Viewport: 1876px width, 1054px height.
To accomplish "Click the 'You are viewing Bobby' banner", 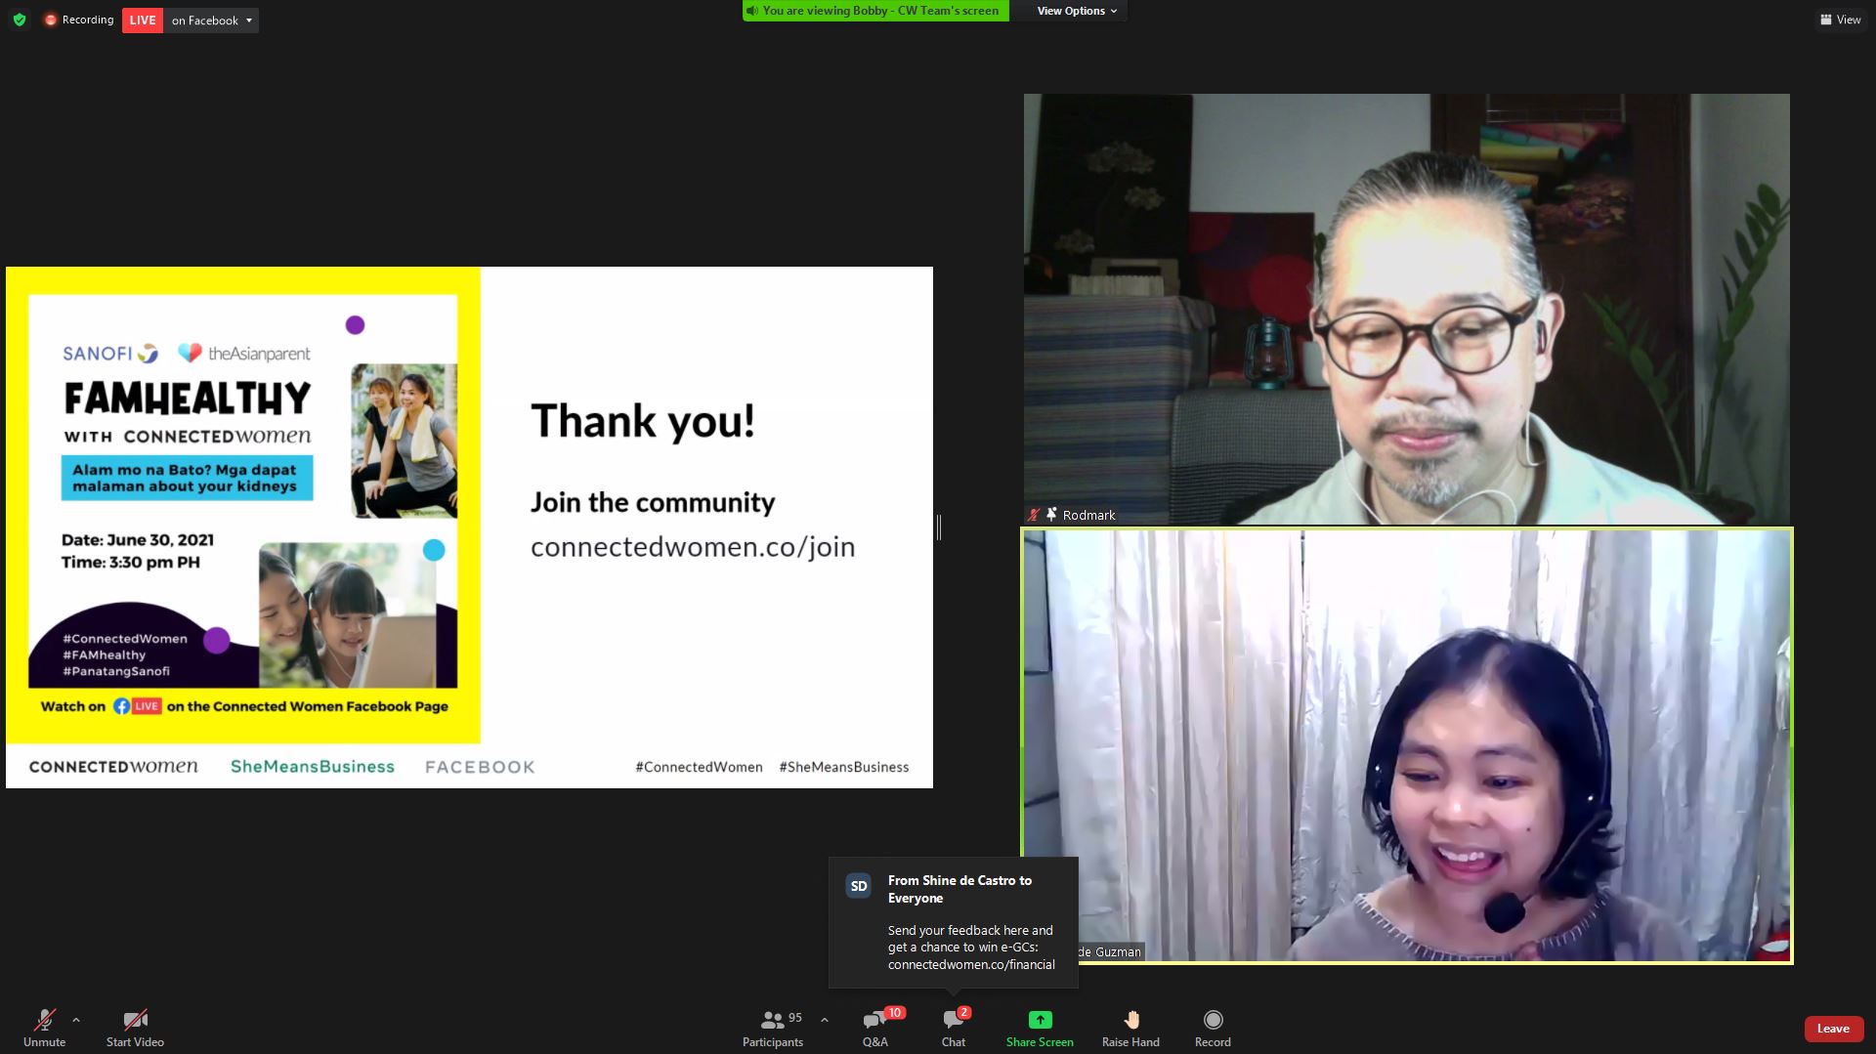I will point(875,11).
